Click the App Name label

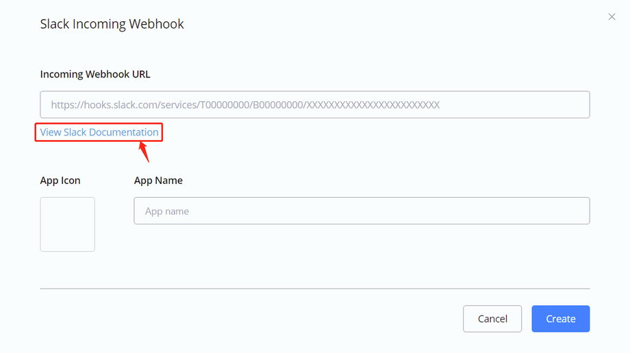pos(158,181)
